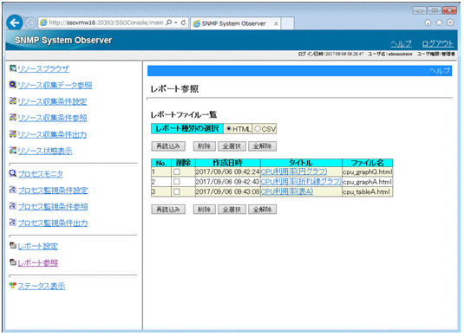Image resolution: width=464 pixels, height=336 pixels.
Task: Open the レポート設定 link
Action: 38,246
